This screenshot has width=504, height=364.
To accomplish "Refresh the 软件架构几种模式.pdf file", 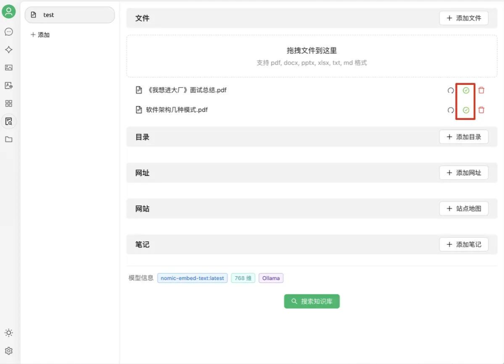I will 450,110.
